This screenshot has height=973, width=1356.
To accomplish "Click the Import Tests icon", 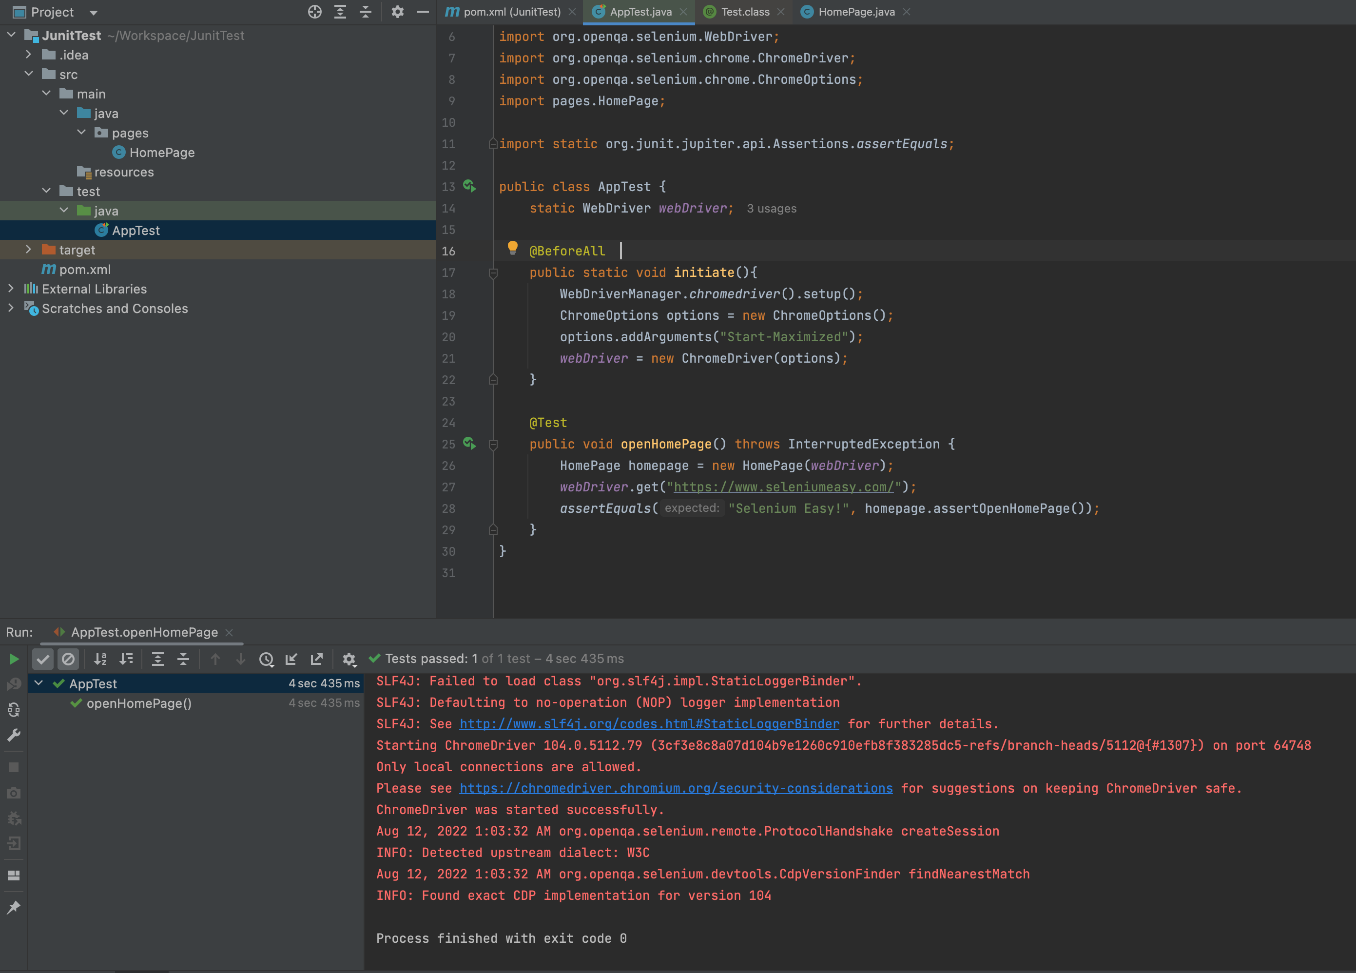I will click(x=291, y=659).
